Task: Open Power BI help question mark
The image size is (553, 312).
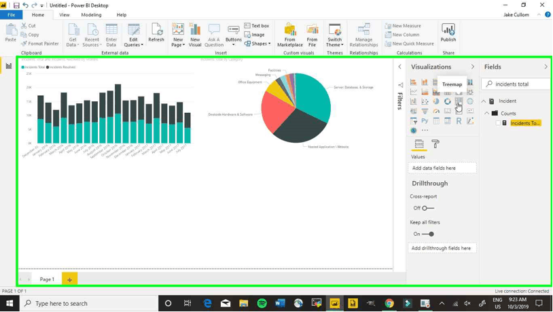Action: pyautogui.click(x=548, y=14)
